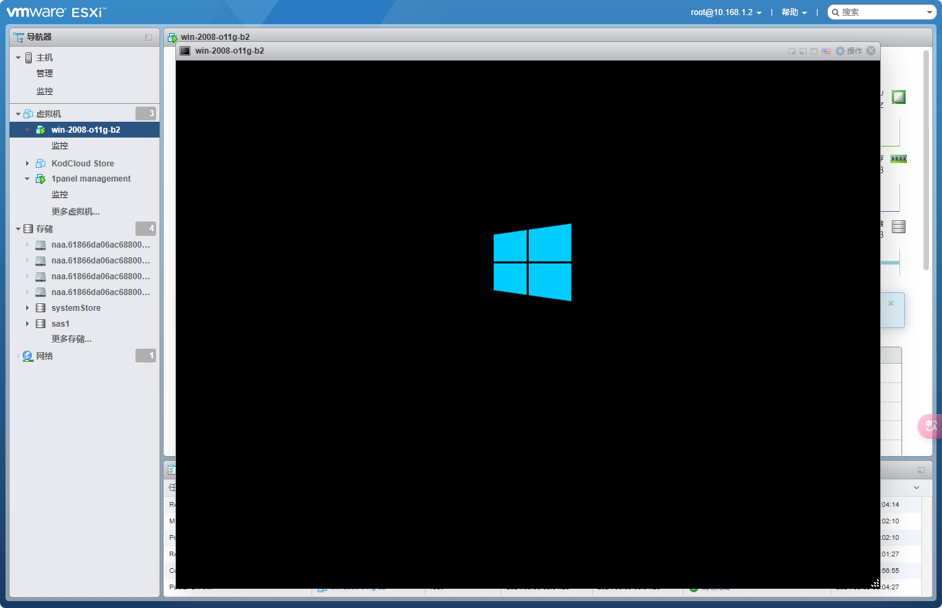Viewport: 942px width, 608px height.
Task: Click the Virtual Machines group icon
Action: [x=28, y=114]
